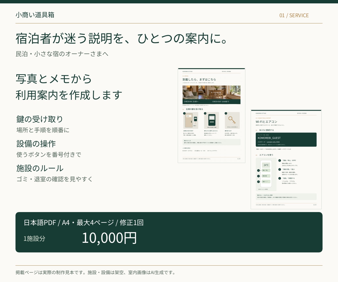Click the '鍵の受け取り' heading
This screenshot has width=338, height=282.
click(x=40, y=119)
